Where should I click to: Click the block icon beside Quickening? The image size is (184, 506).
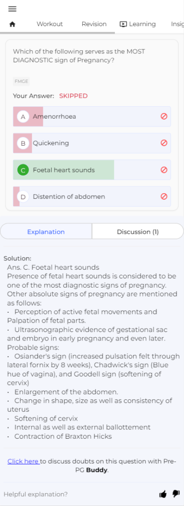pyautogui.click(x=164, y=143)
